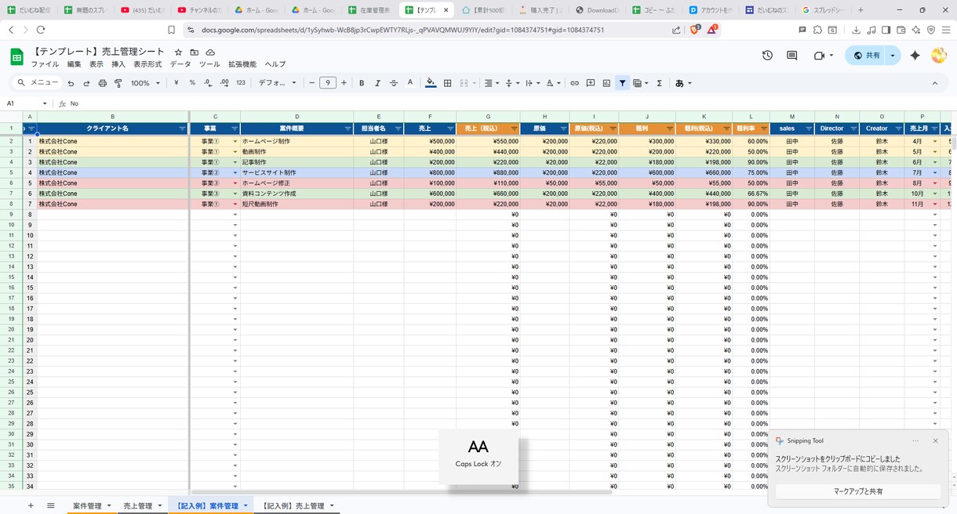Viewport: 957px width, 514px height.
Task: Switch to 【記入例】売上管理 sheet tab
Action: pos(293,506)
